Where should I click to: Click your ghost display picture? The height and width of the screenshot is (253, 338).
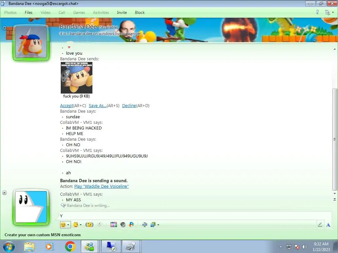(31, 207)
